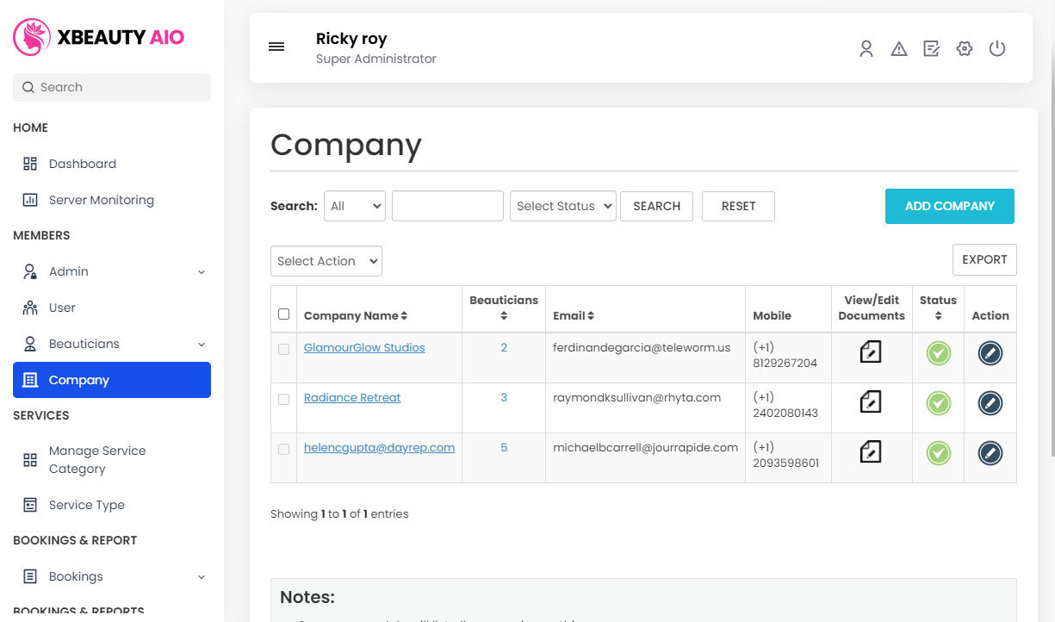The width and height of the screenshot is (1055, 622).
Task: Open the edit notes icon in the top bar
Action: coord(932,49)
